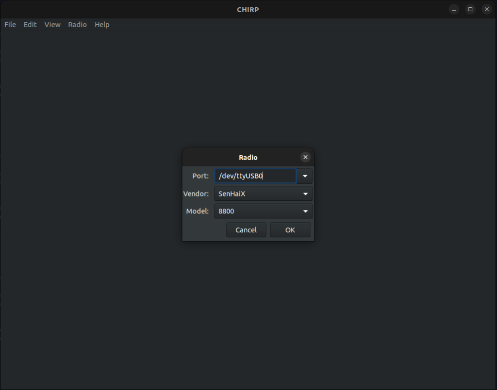Click the "Port:" label
The height and width of the screenshot is (390, 497).
[200, 176]
